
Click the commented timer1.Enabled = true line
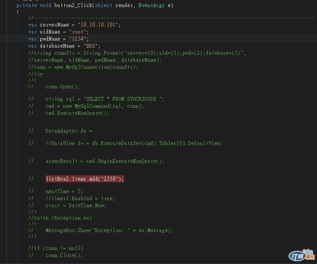71,199
